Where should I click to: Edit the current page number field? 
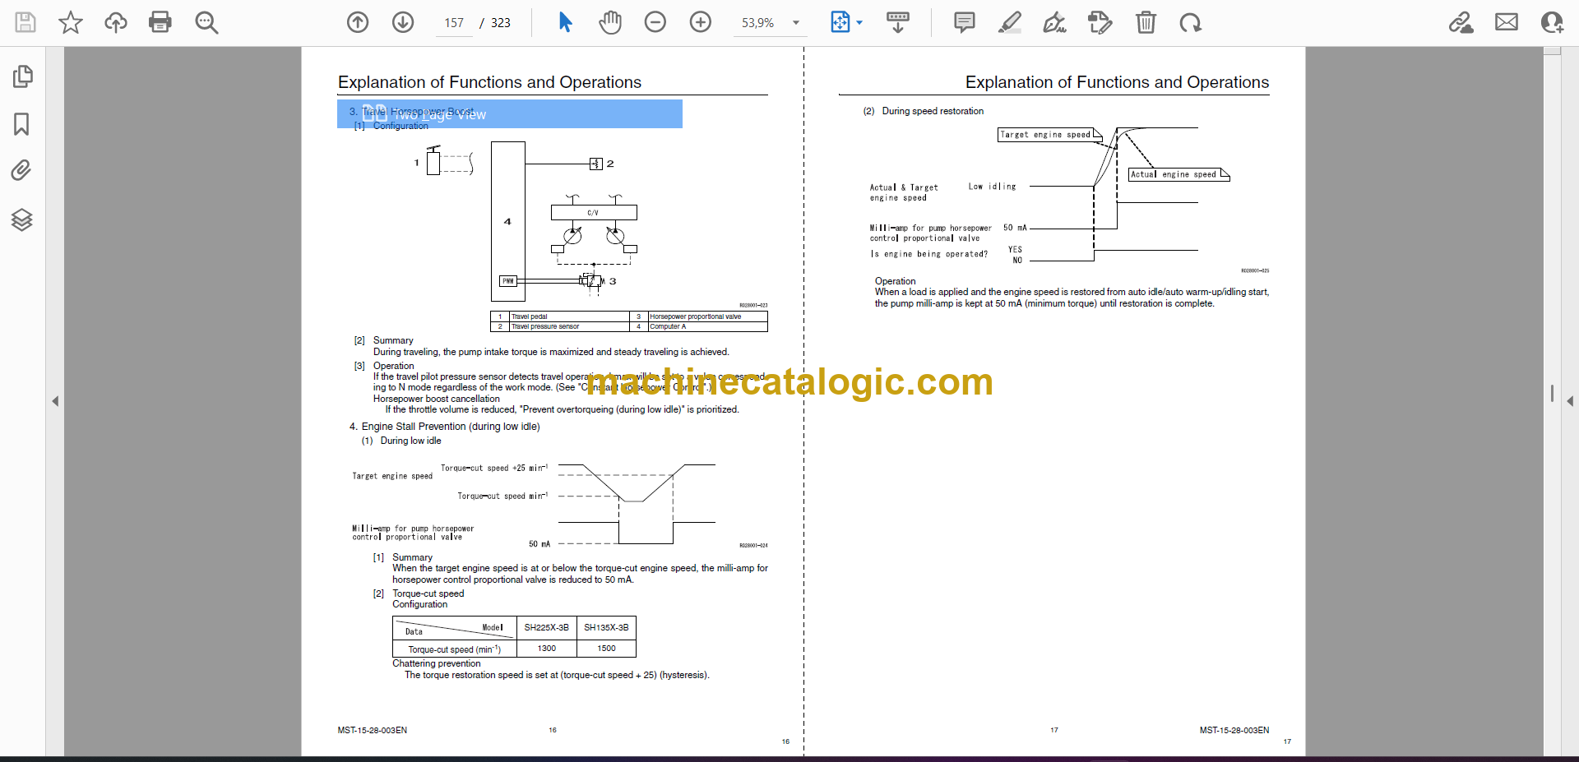coord(454,23)
